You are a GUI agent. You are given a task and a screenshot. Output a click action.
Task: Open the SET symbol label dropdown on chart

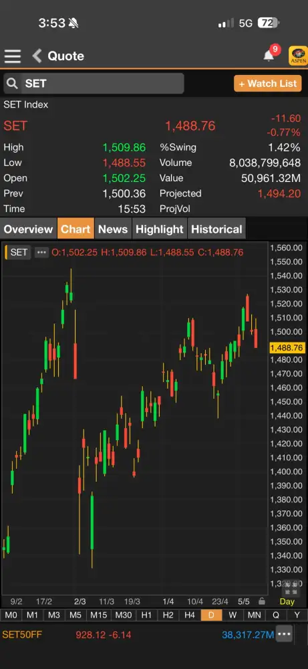(18, 252)
